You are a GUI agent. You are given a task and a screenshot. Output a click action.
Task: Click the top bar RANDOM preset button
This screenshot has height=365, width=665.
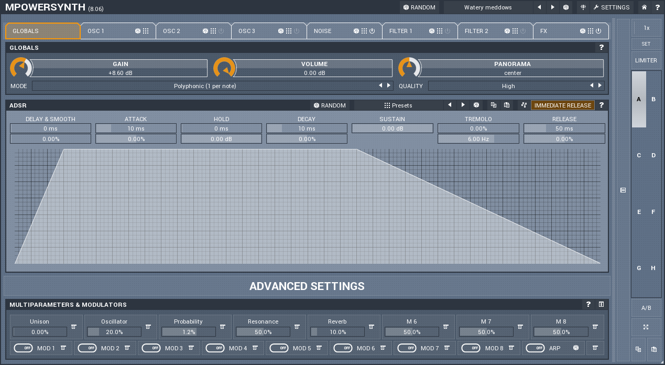[x=419, y=7]
